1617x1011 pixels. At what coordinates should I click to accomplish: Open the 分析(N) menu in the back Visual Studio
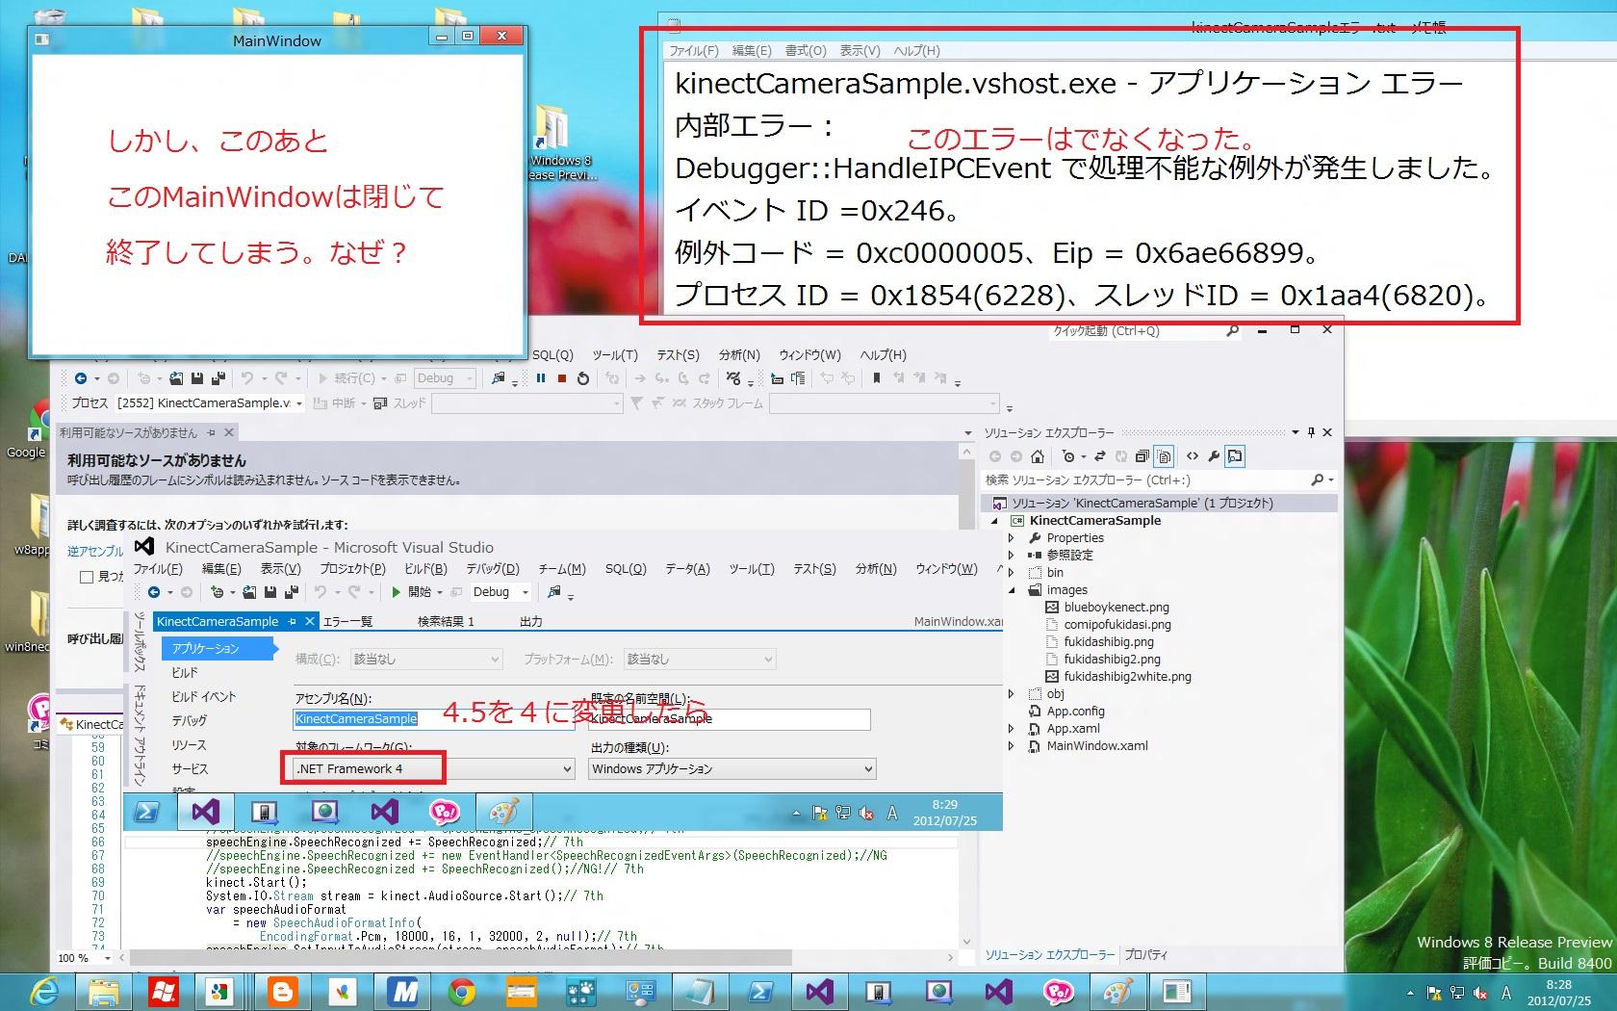click(739, 355)
